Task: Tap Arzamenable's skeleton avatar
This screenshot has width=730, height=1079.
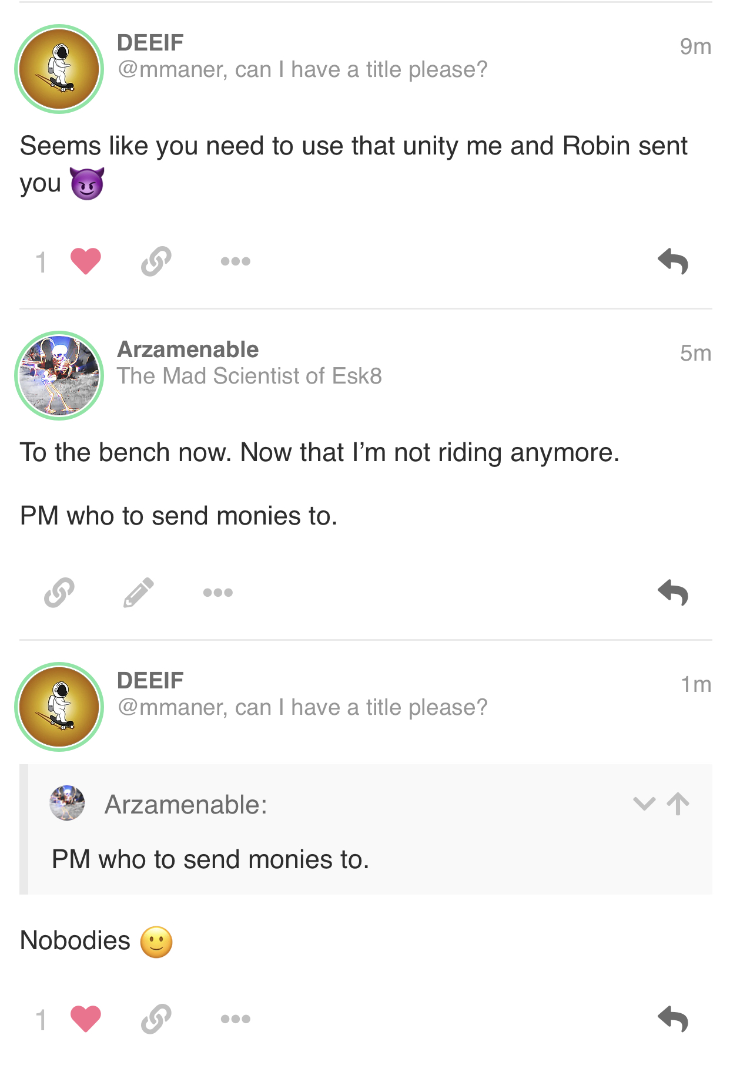Action: click(x=59, y=376)
